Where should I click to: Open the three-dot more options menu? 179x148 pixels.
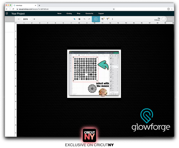point(112,19)
